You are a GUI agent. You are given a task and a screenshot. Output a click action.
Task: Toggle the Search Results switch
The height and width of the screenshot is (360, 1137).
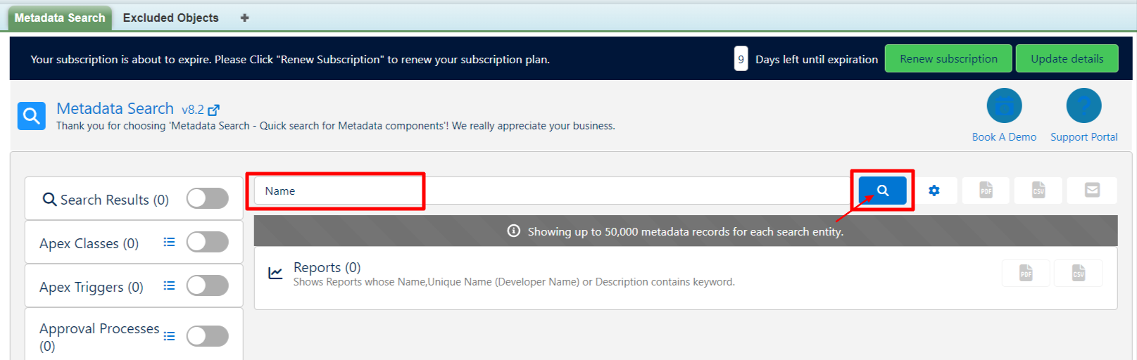[208, 198]
